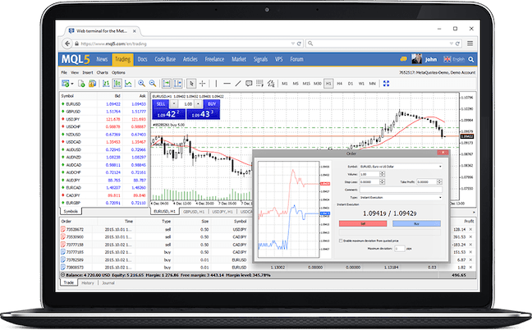Select the USDJPY row in symbol list

103,119
